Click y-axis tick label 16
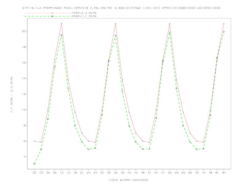The width and height of the screenshot is (244, 188). click(24, 63)
